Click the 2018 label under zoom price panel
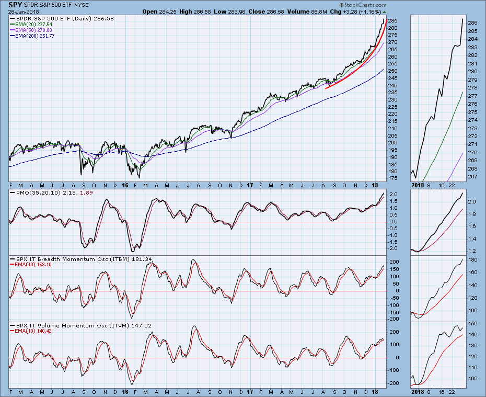This screenshot has height=397, width=486. [x=418, y=186]
